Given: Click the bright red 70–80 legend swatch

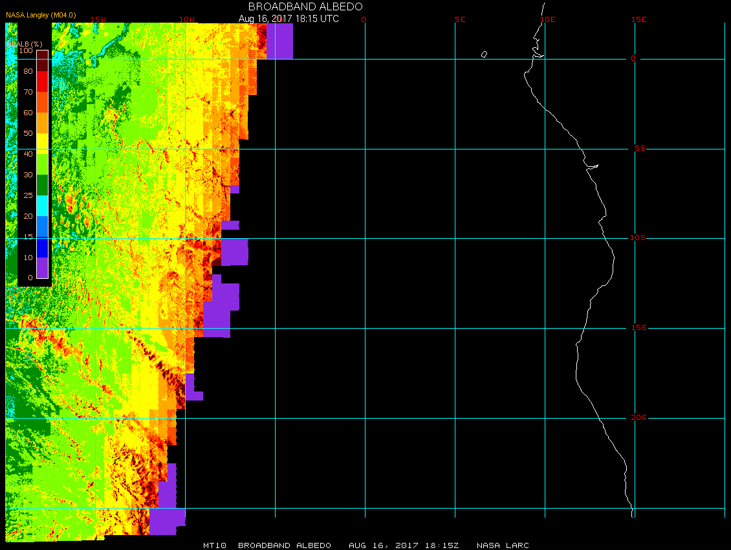Looking at the screenshot, I should click(43, 82).
